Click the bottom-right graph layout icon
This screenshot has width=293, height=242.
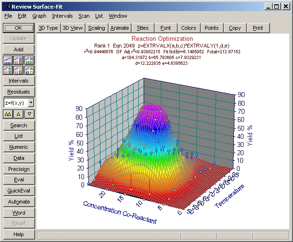point(29,70)
